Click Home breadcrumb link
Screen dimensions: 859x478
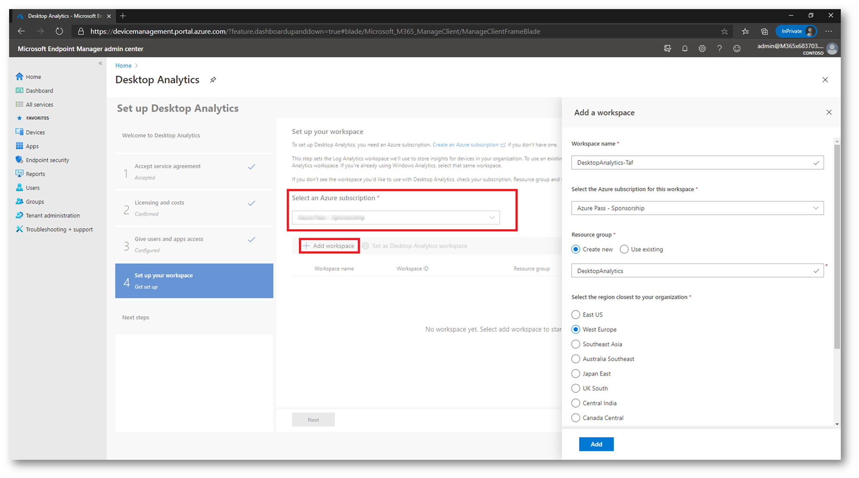[x=123, y=65]
